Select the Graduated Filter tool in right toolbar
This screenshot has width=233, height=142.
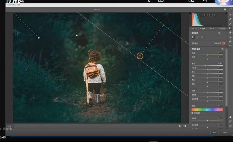pos(230,28)
